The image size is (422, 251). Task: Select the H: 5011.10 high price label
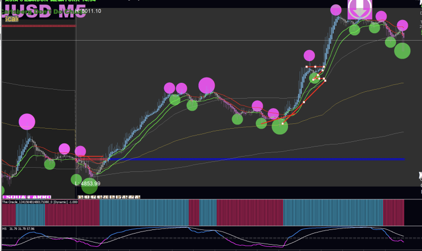[x=88, y=11]
